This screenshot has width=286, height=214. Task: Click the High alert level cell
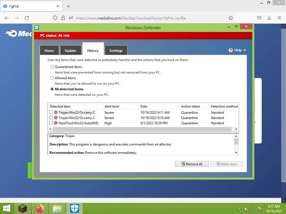[x=108, y=123]
